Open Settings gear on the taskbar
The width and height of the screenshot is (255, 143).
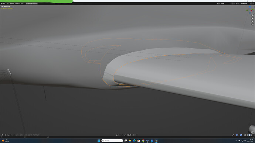tap(147, 140)
